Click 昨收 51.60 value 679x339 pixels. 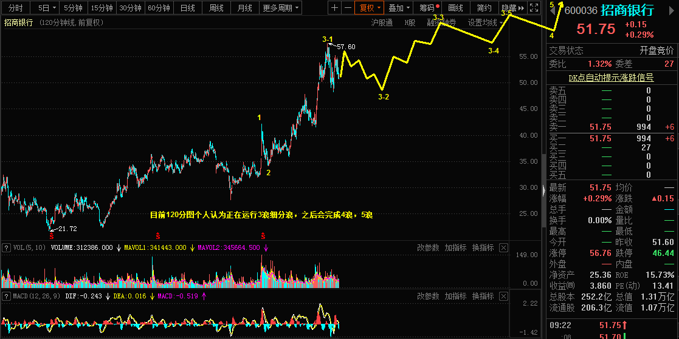tap(663, 242)
